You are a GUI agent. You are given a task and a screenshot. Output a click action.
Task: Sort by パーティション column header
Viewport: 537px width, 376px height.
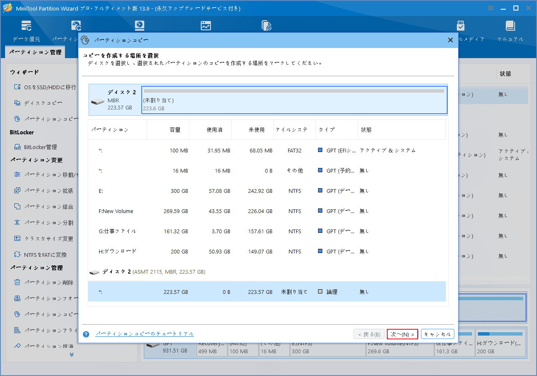[x=118, y=130]
